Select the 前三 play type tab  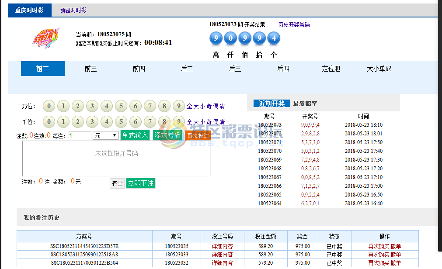[91, 69]
